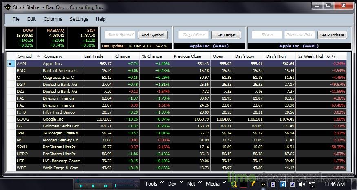Click the Set Purchase button

coord(332,35)
